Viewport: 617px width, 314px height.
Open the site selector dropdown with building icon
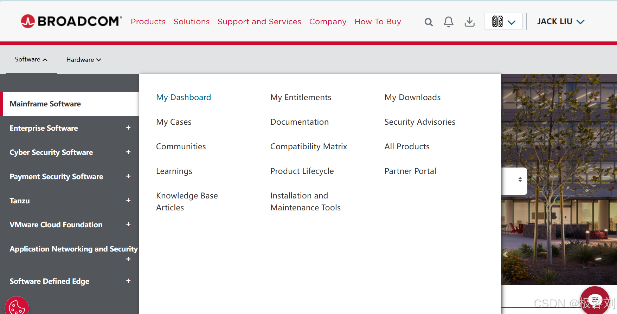503,21
